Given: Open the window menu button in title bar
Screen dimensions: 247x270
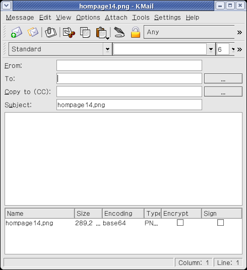Looking at the screenshot, I should click(x=7, y=6).
